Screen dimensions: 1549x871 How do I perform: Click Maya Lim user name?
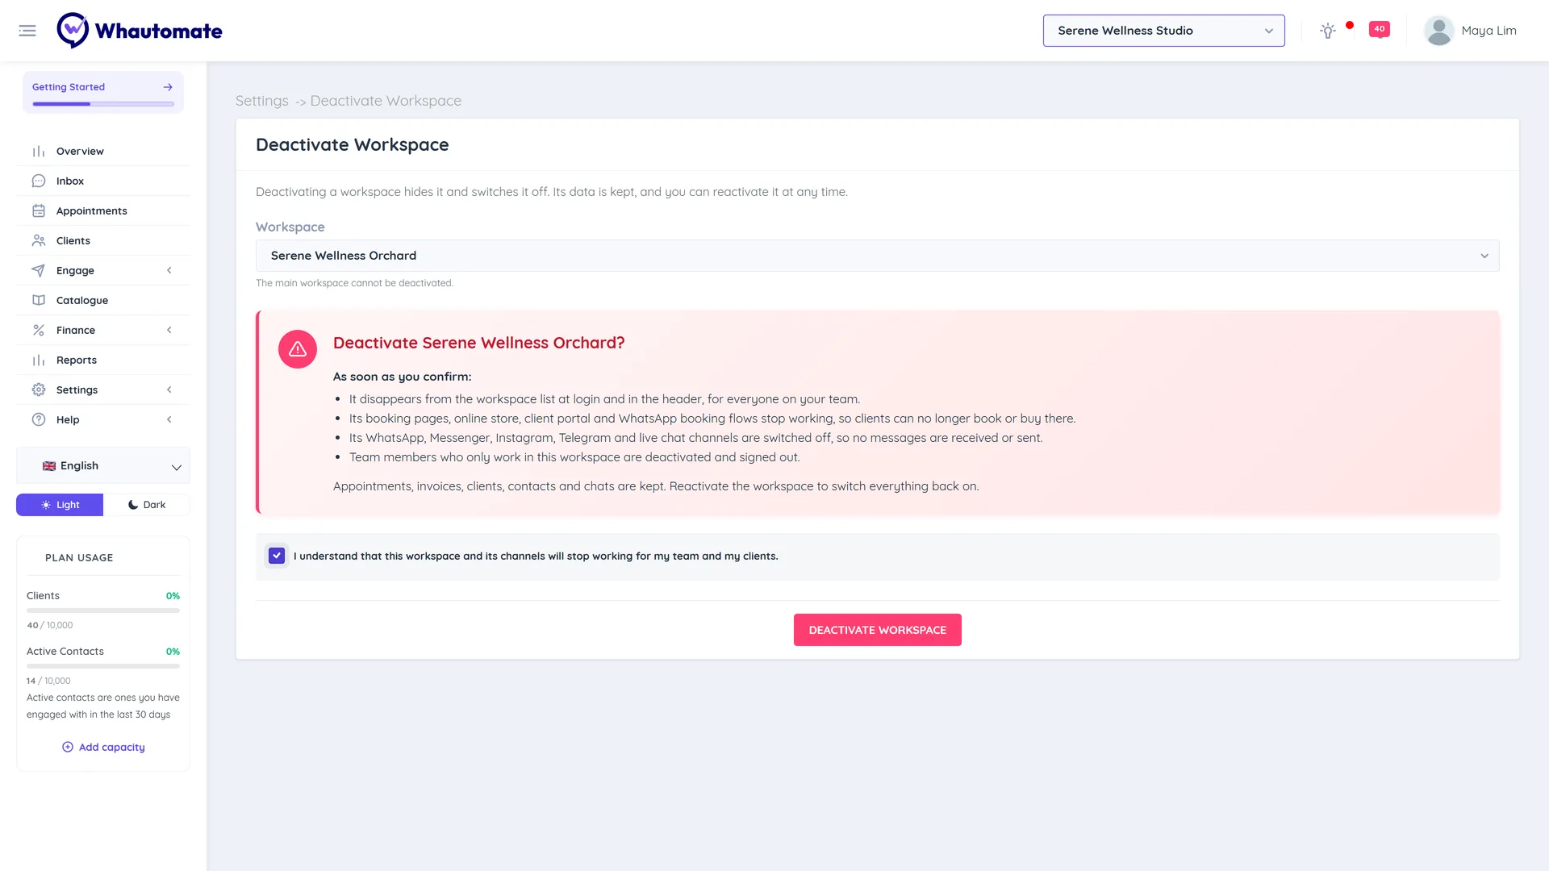tap(1488, 31)
